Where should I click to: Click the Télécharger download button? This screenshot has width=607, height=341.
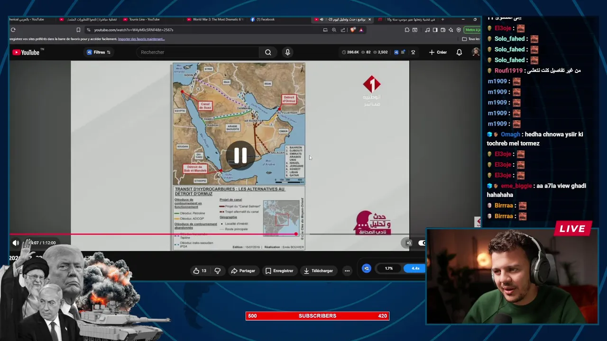[x=318, y=271]
